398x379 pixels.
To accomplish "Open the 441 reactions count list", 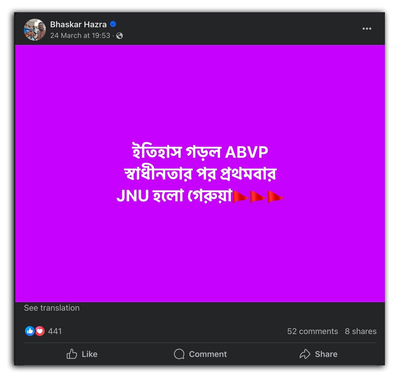I will pos(55,331).
